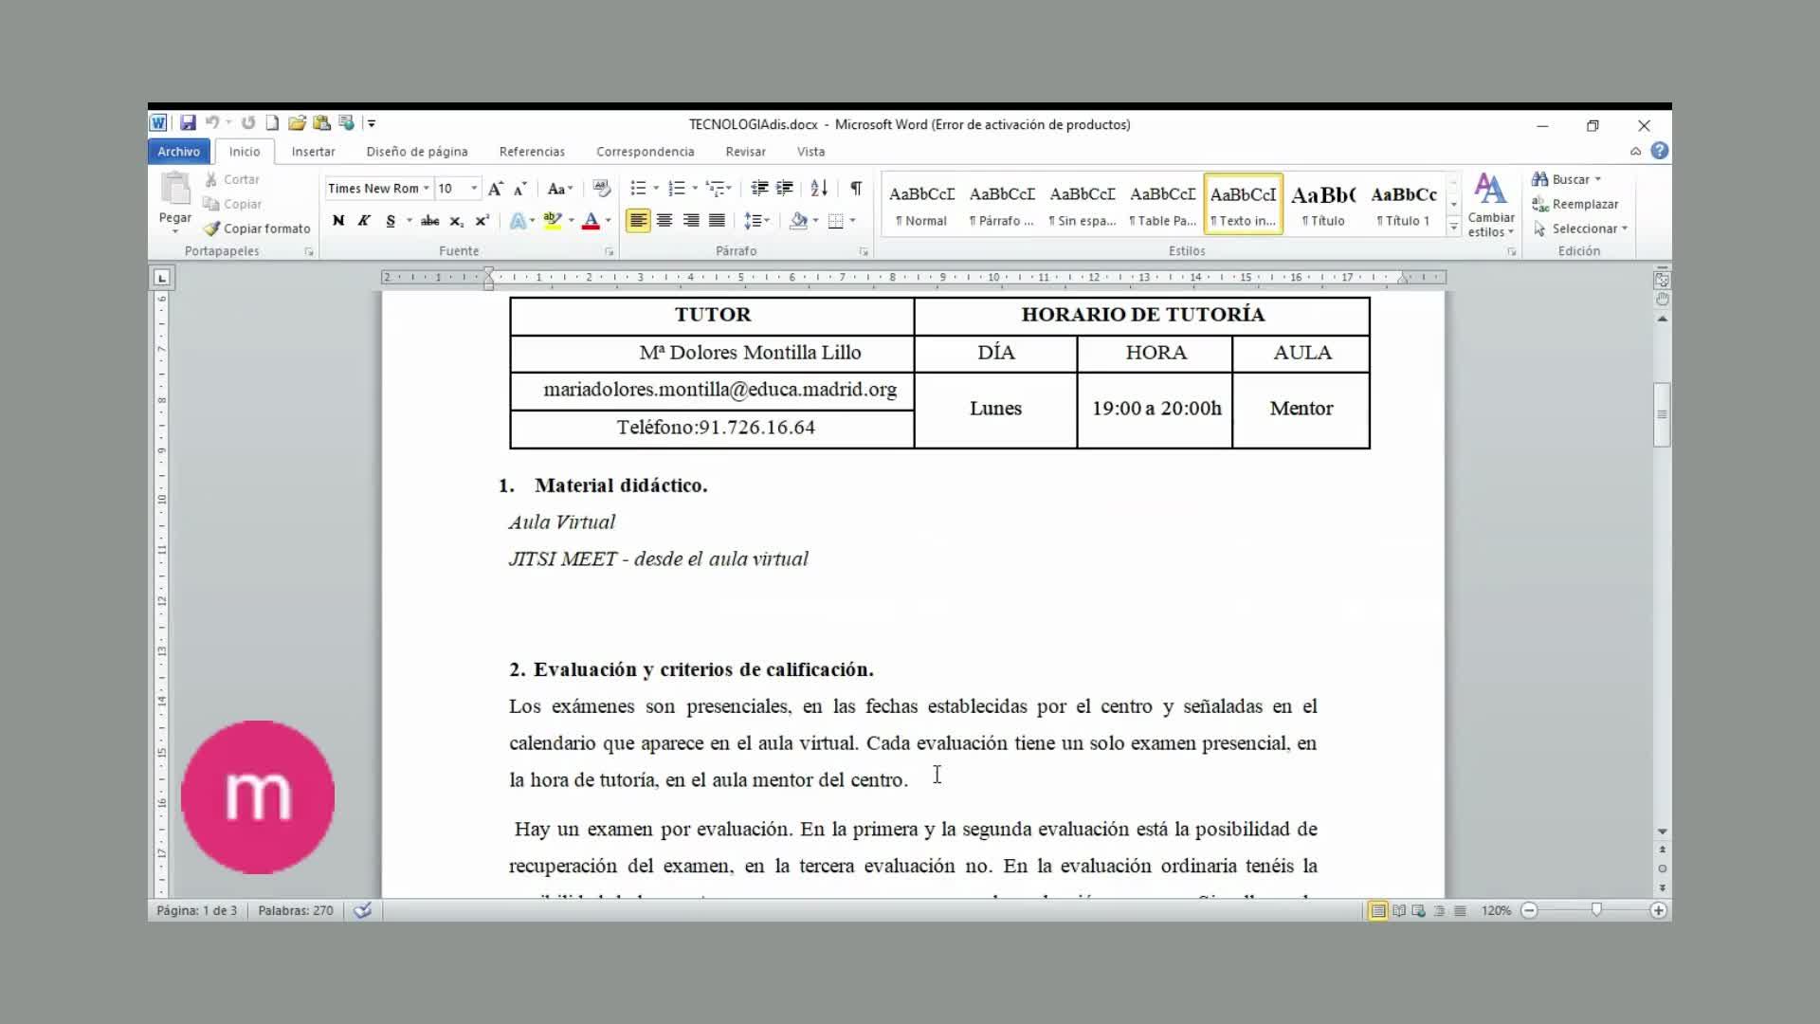
Task: Click the sort A-Z icon
Action: point(819,188)
